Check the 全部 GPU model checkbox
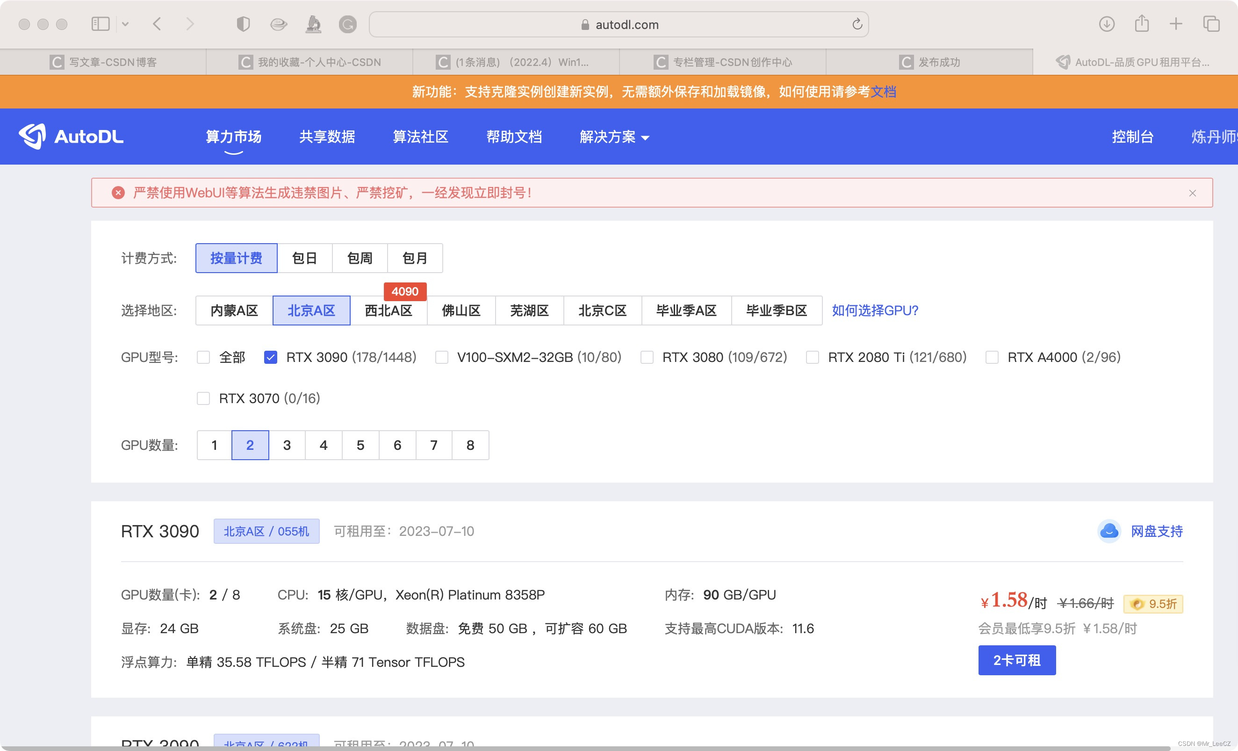This screenshot has height=751, width=1238. [203, 357]
